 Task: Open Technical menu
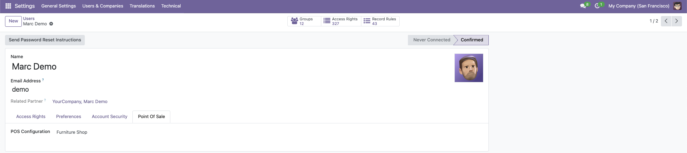pos(171,6)
